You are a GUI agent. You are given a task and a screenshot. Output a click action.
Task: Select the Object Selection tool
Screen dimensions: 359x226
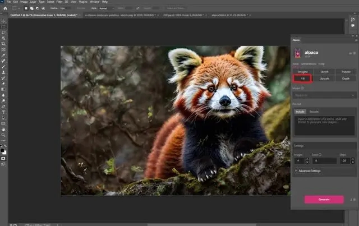pyautogui.click(x=3, y=38)
